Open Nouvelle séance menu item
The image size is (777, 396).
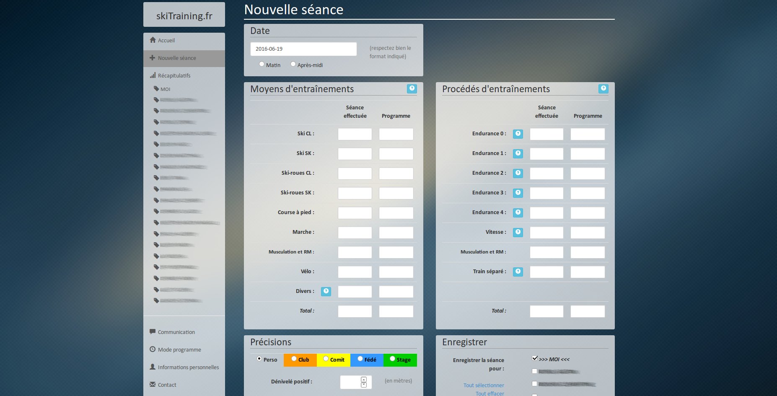184,58
